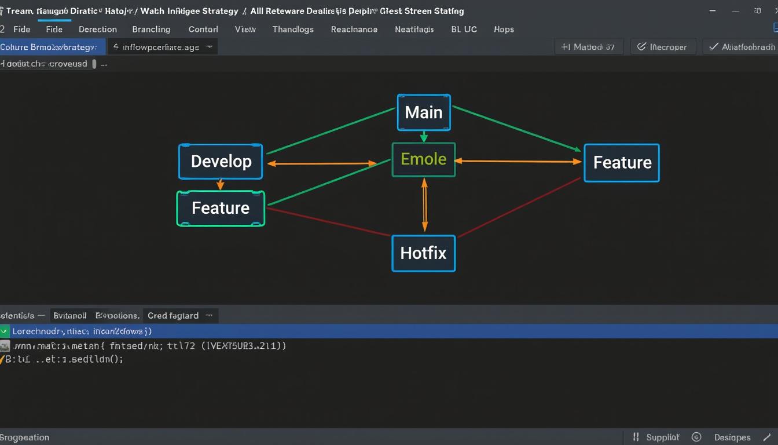Click the pencil icon in status bar
Viewport: 778px width, 445px height.
click(x=768, y=437)
